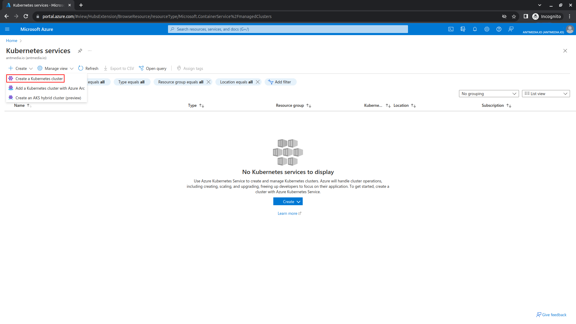The image size is (576, 324).
Task: Click the account avatar picture
Action: tap(570, 29)
